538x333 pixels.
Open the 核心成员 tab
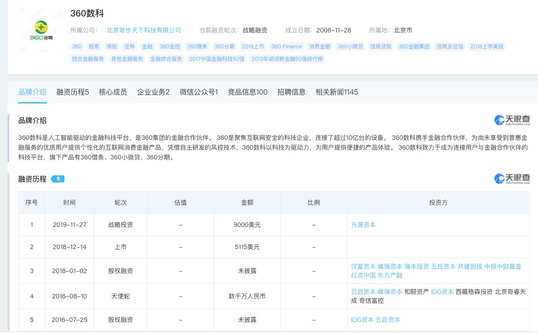point(113,92)
